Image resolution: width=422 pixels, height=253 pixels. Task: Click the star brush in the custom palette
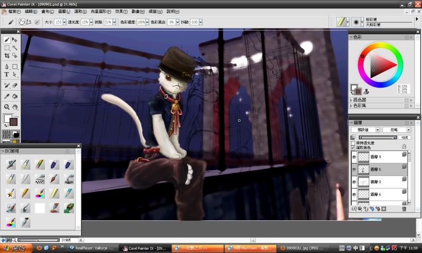pos(11,193)
